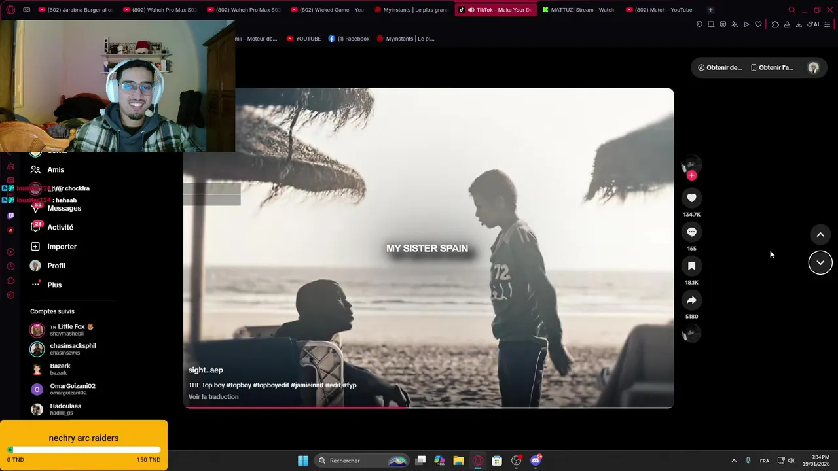
Task: Open Messages in the TikTok sidebar
Action: click(64, 208)
